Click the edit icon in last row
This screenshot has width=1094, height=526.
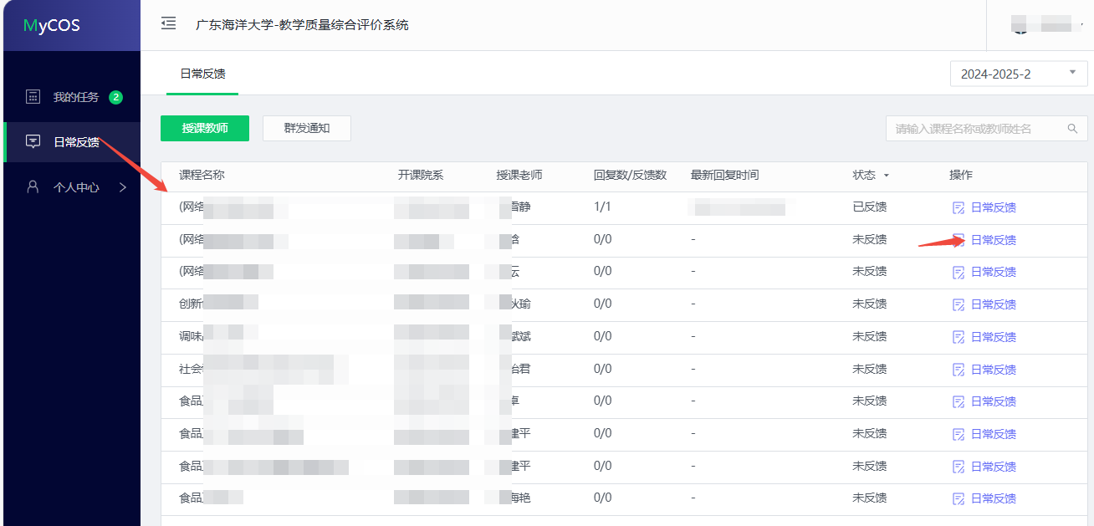click(959, 498)
